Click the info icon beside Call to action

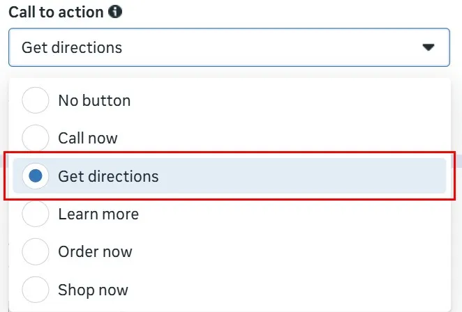pyautogui.click(x=116, y=12)
